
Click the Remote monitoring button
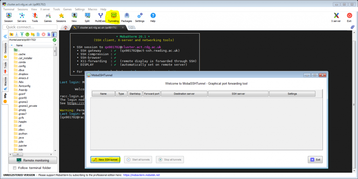coord(33,161)
